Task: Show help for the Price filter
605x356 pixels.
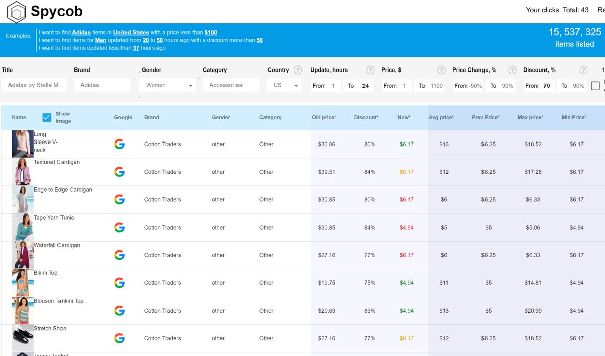Action: [x=441, y=70]
